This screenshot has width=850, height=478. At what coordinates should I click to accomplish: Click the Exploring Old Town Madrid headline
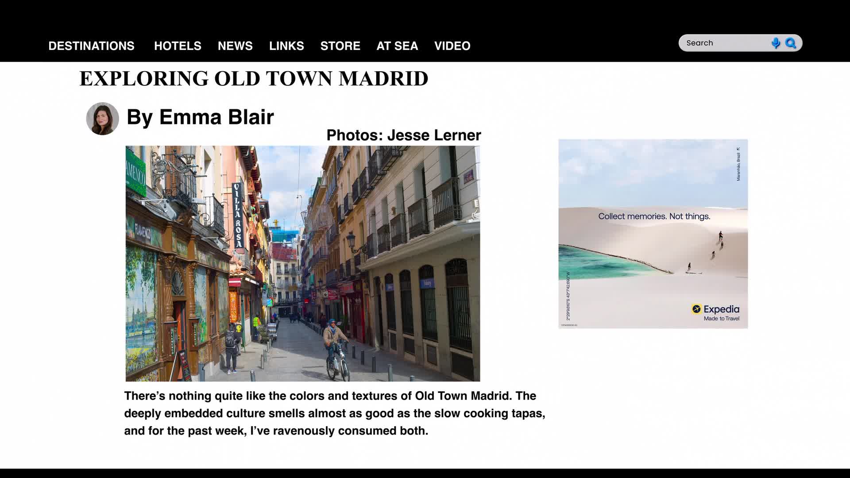coord(254,79)
